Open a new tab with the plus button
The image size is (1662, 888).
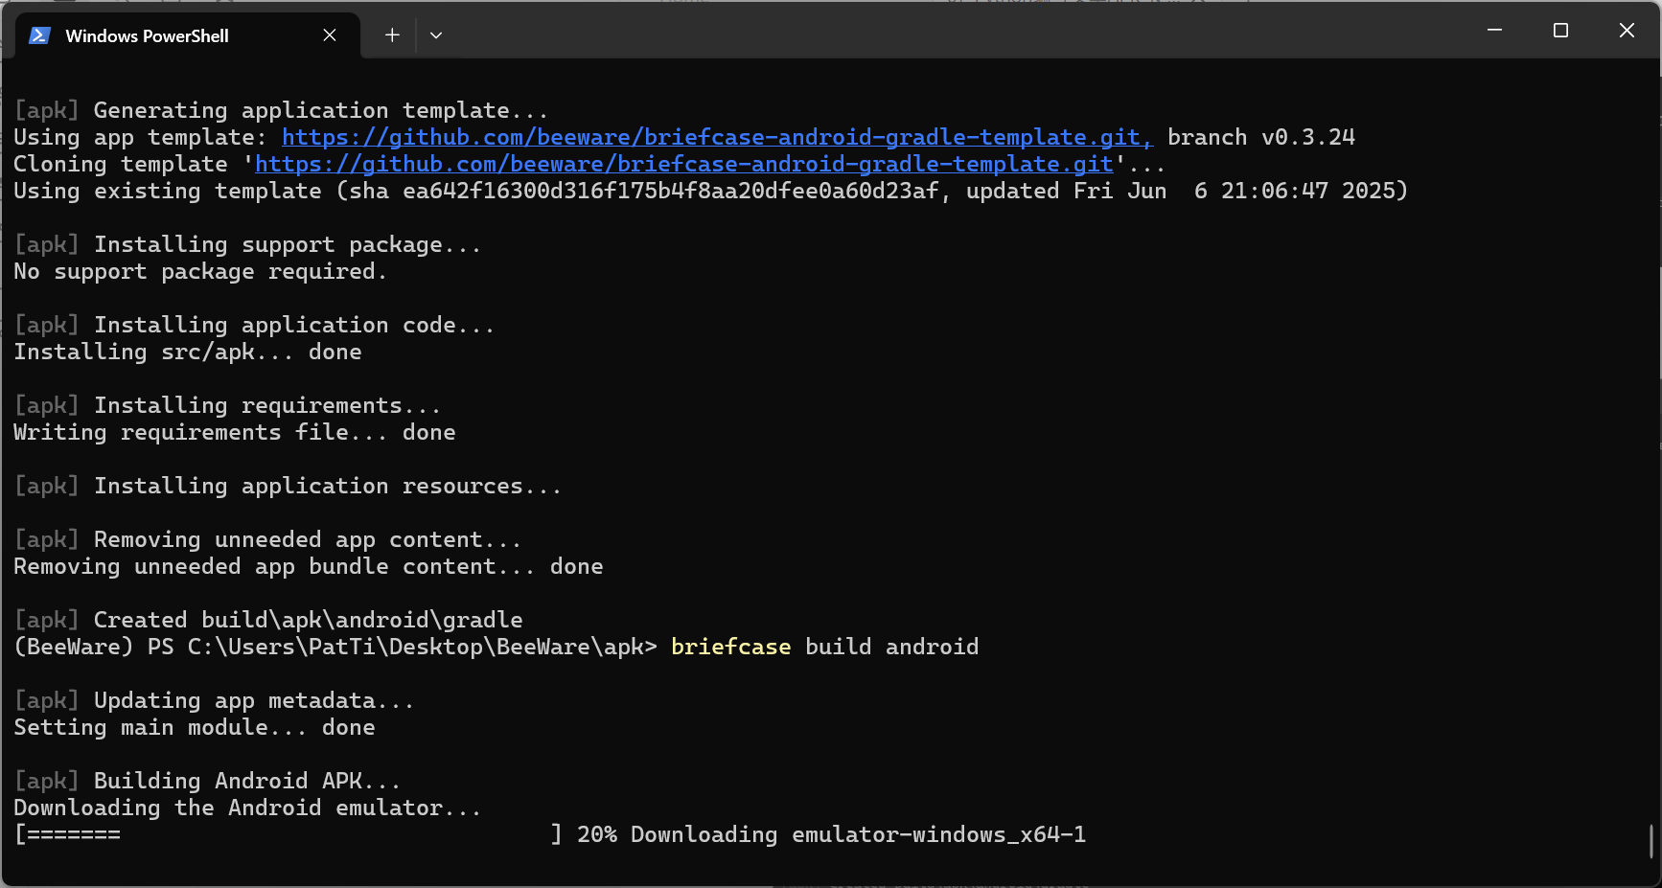click(x=392, y=35)
